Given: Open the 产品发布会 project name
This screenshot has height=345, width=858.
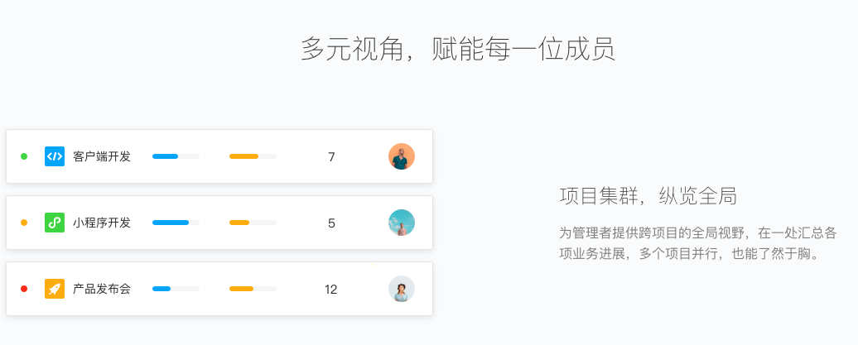Looking at the screenshot, I should 102,289.
